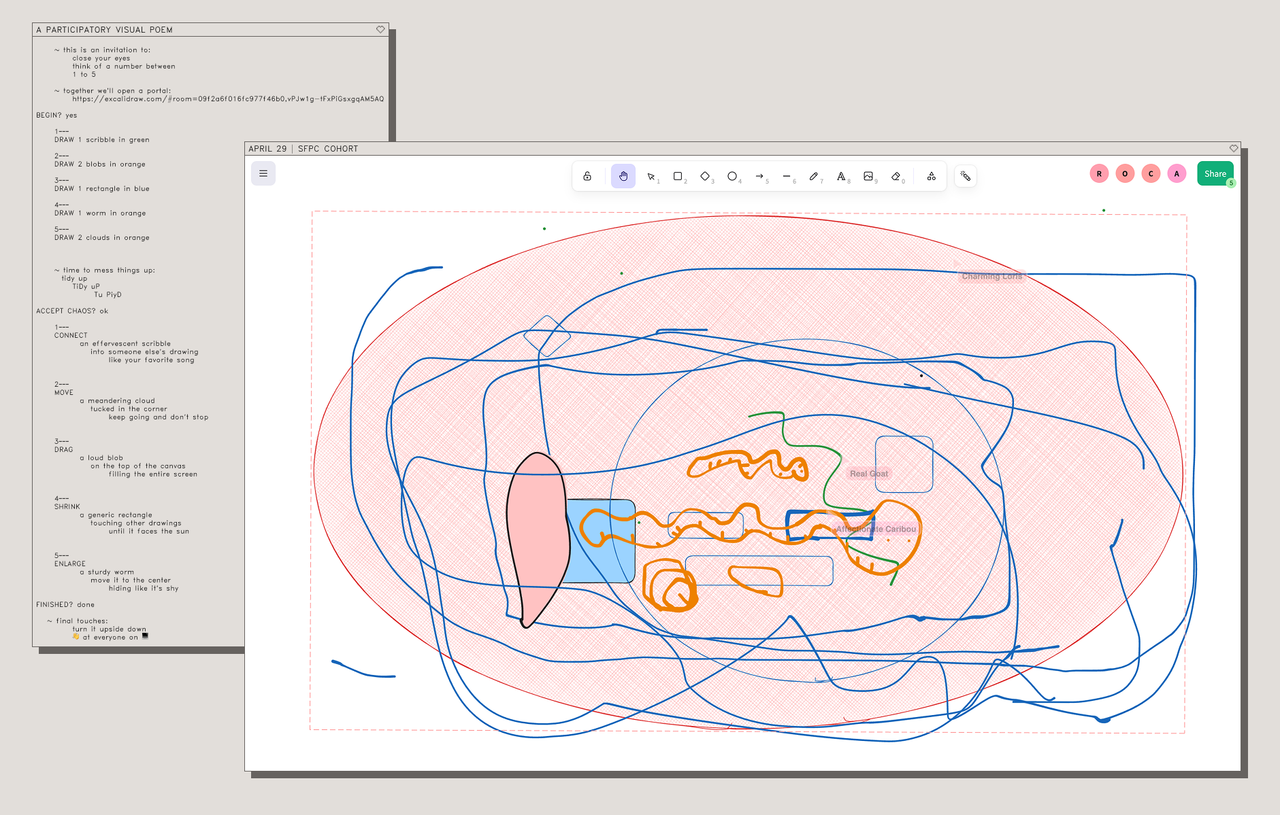Activate the Eraser tool
Screen dimensions: 1280x815
coord(896,176)
